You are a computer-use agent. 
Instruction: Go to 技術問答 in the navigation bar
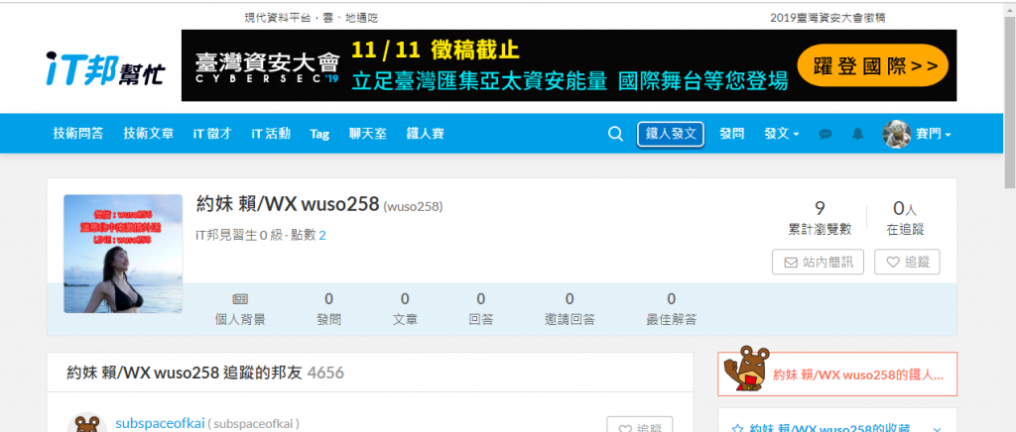point(77,134)
